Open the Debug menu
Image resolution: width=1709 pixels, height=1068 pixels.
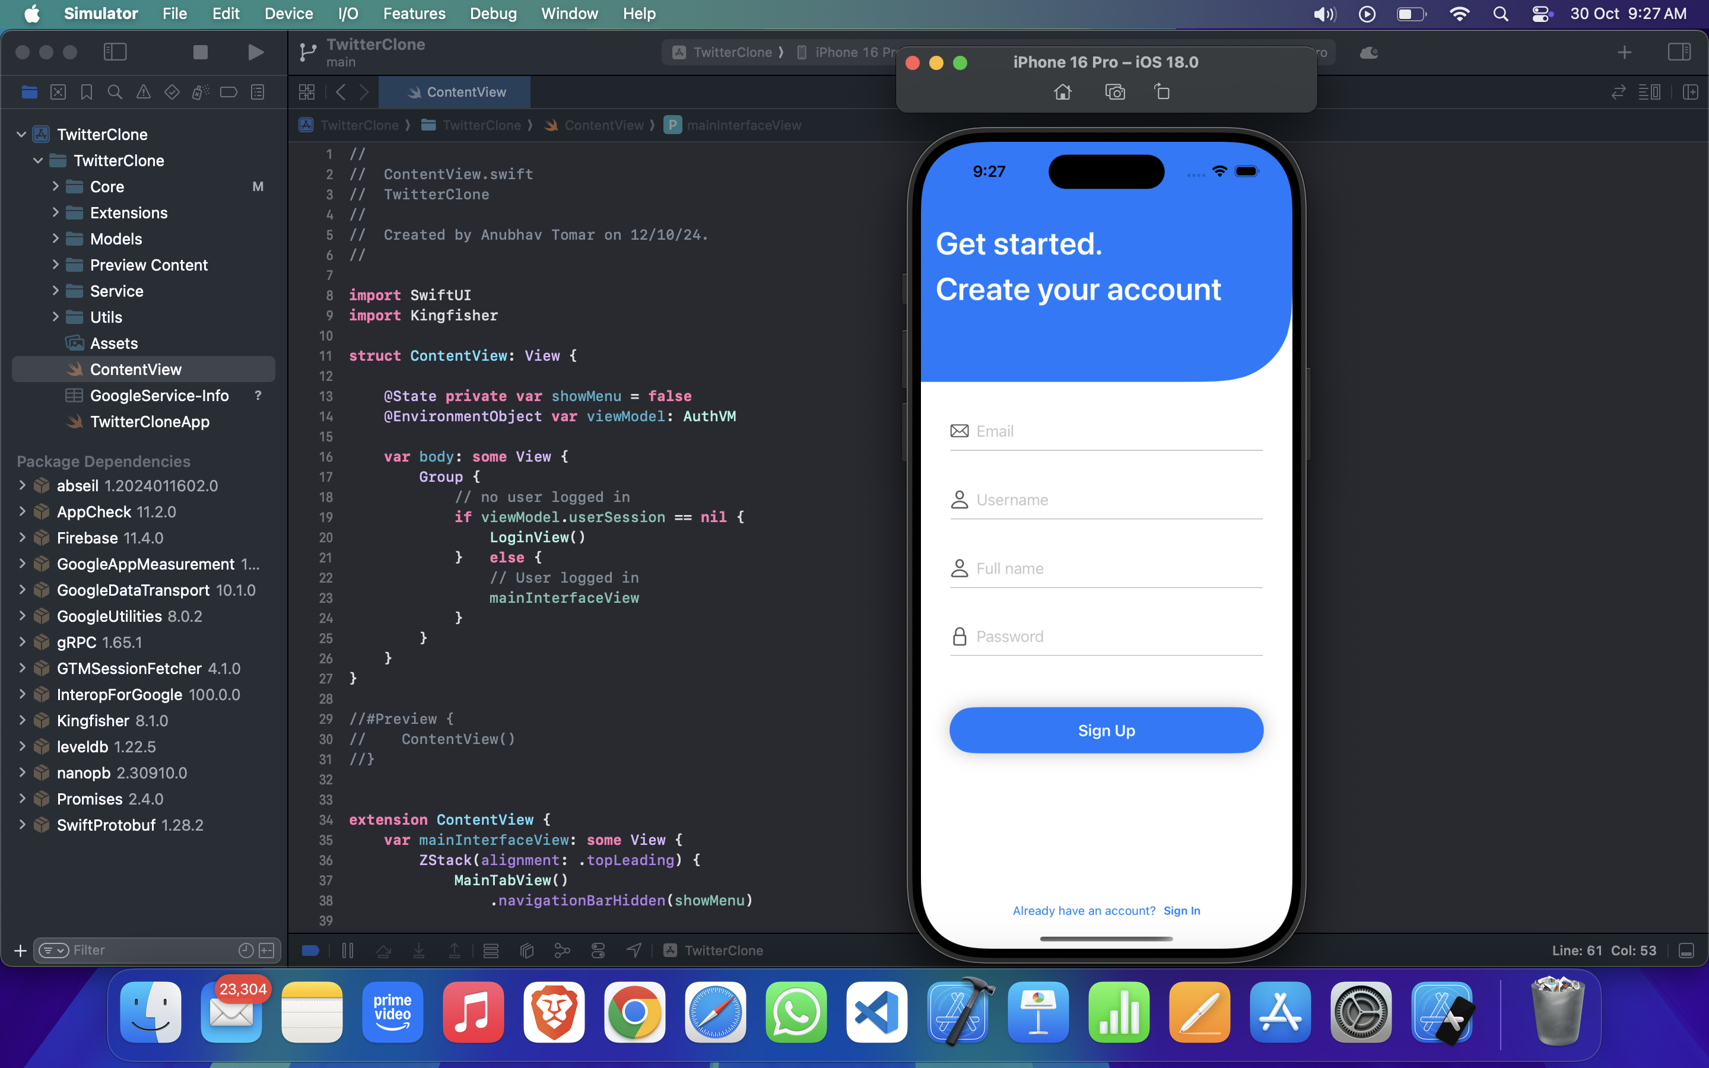(493, 14)
